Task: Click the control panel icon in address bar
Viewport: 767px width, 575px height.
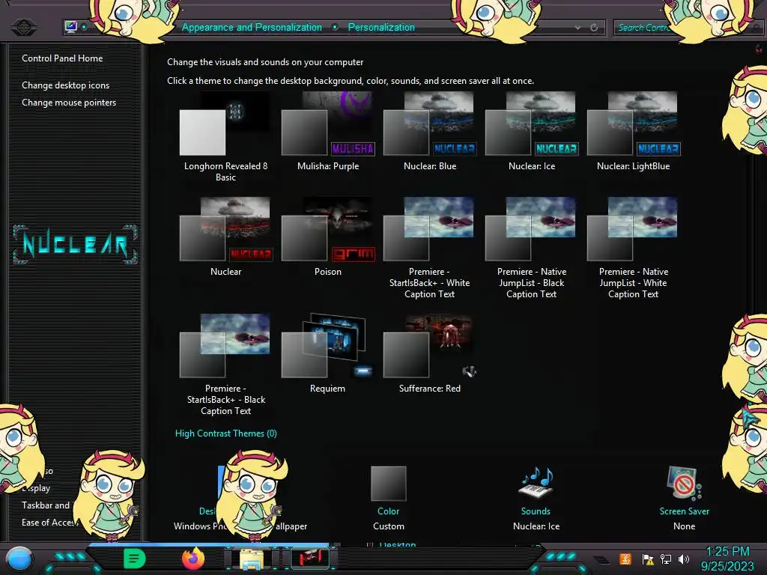Action: [71, 26]
